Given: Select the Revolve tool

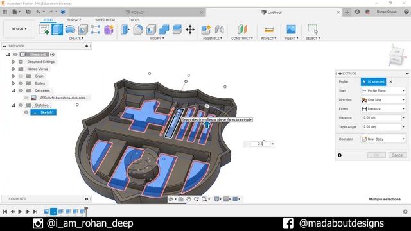Looking at the screenshot, I should pyautogui.click(x=70, y=30).
